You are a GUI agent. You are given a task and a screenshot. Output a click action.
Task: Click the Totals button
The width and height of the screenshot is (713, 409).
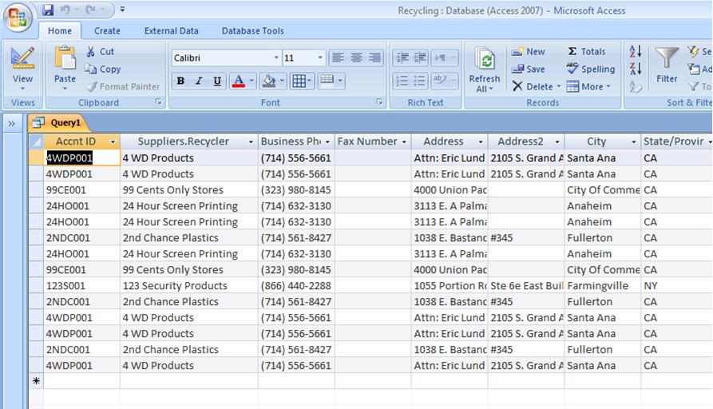tap(586, 51)
